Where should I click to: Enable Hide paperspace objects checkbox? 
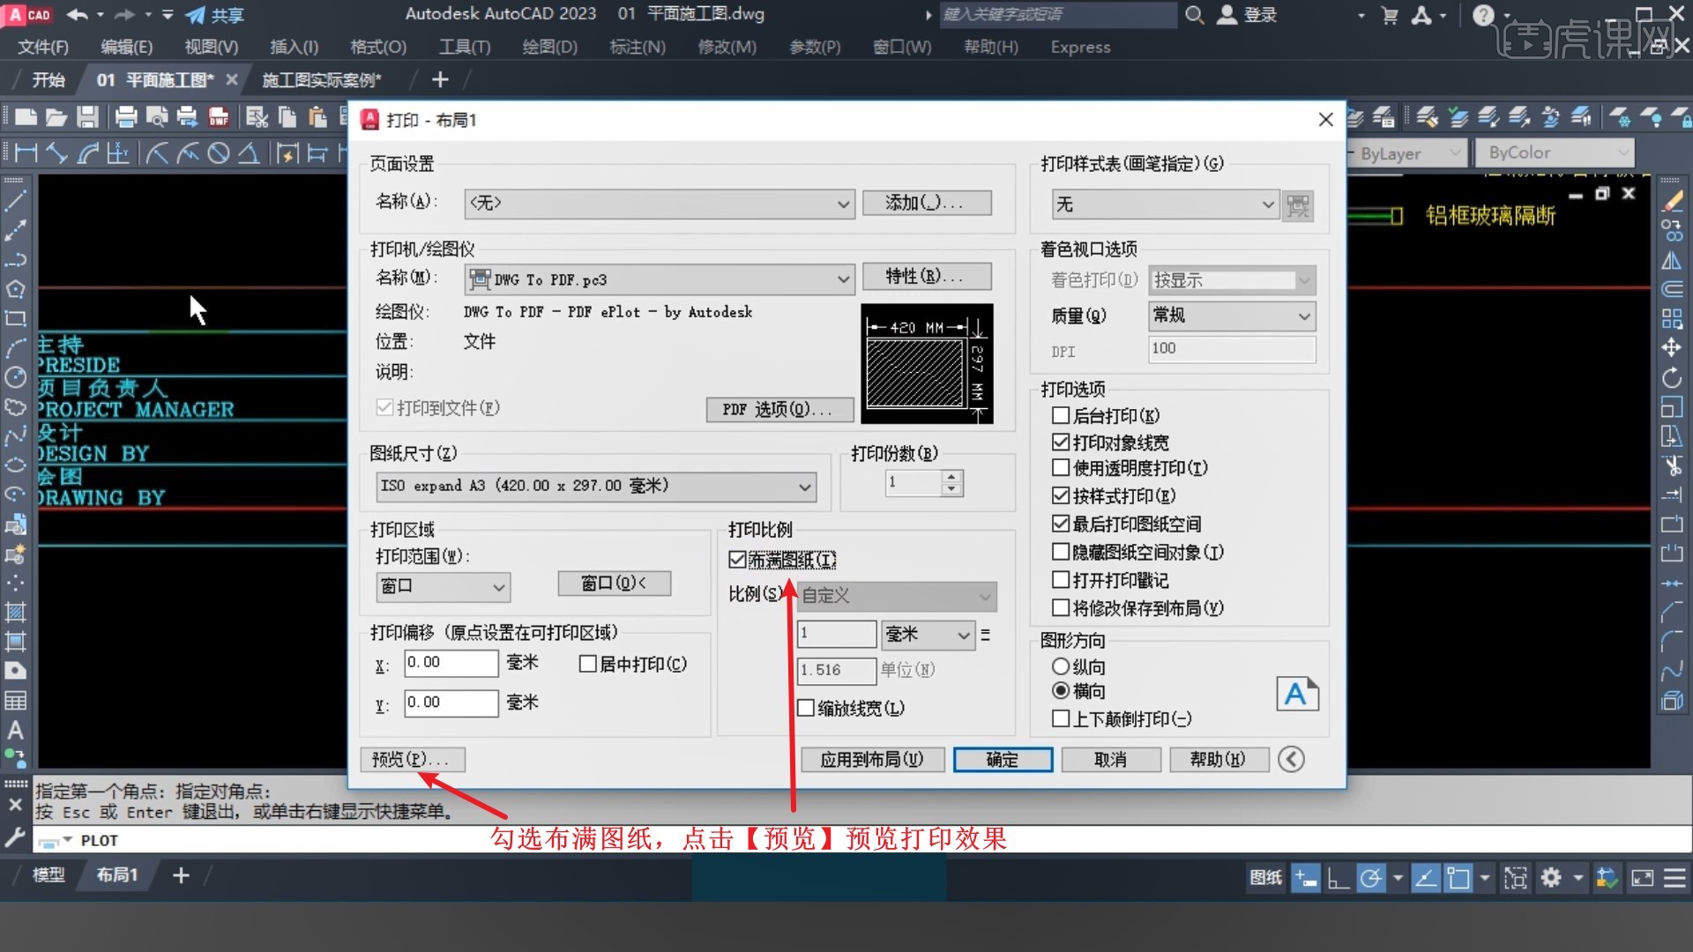pyautogui.click(x=1061, y=552)
